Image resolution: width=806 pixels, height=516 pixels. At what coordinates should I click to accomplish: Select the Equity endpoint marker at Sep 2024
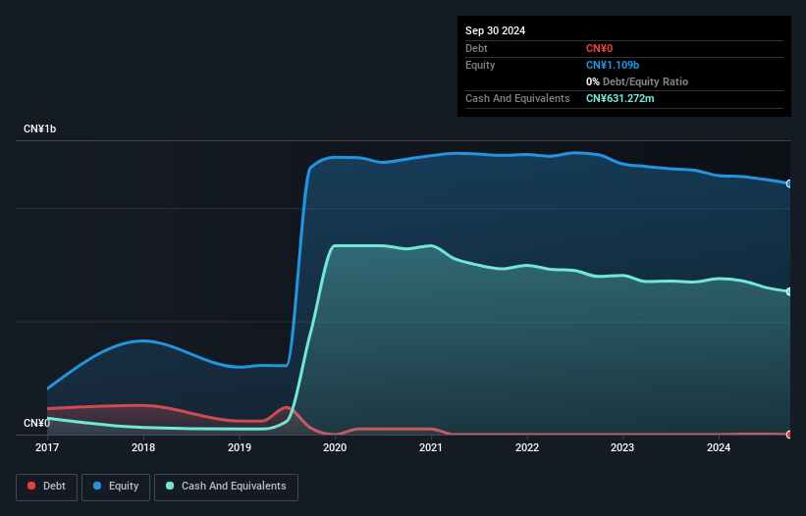(789, 183)
